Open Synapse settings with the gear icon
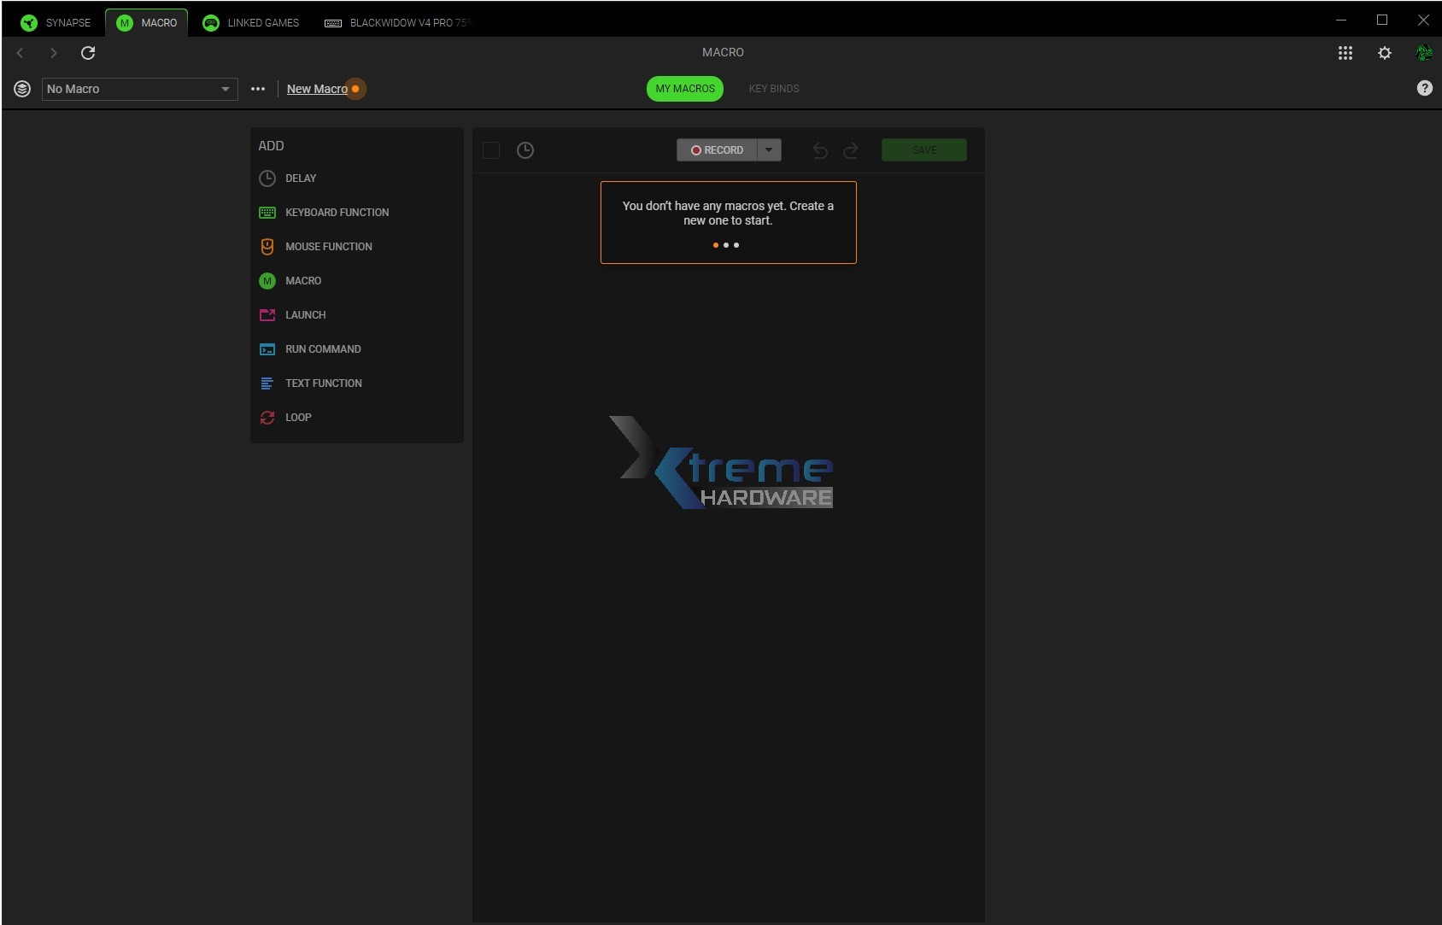 tap(1385, 52)
